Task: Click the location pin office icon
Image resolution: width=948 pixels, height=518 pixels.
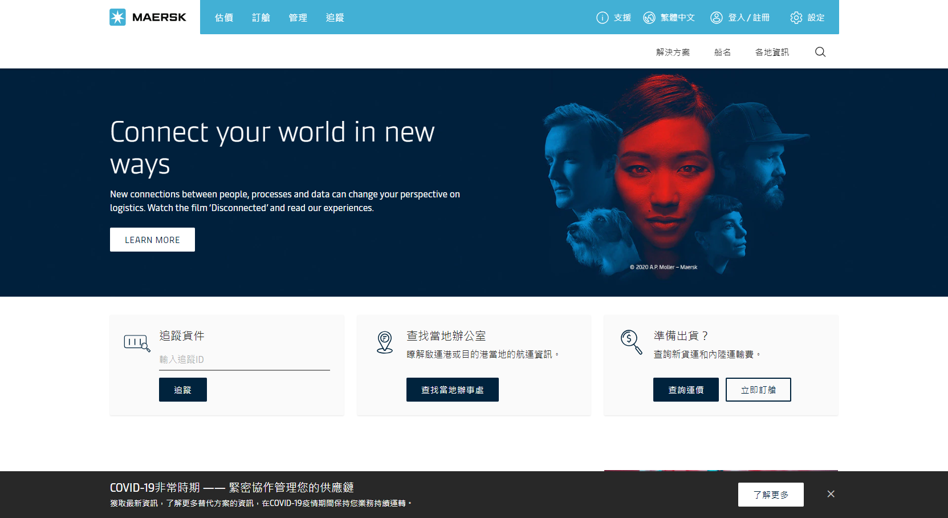Action: [385, 342]
